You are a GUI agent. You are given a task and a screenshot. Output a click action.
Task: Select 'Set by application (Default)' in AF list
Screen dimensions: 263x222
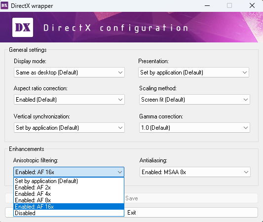(69, 181)
